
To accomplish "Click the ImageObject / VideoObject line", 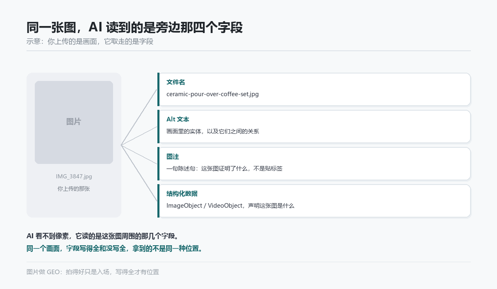I will (x=230, y=206).
